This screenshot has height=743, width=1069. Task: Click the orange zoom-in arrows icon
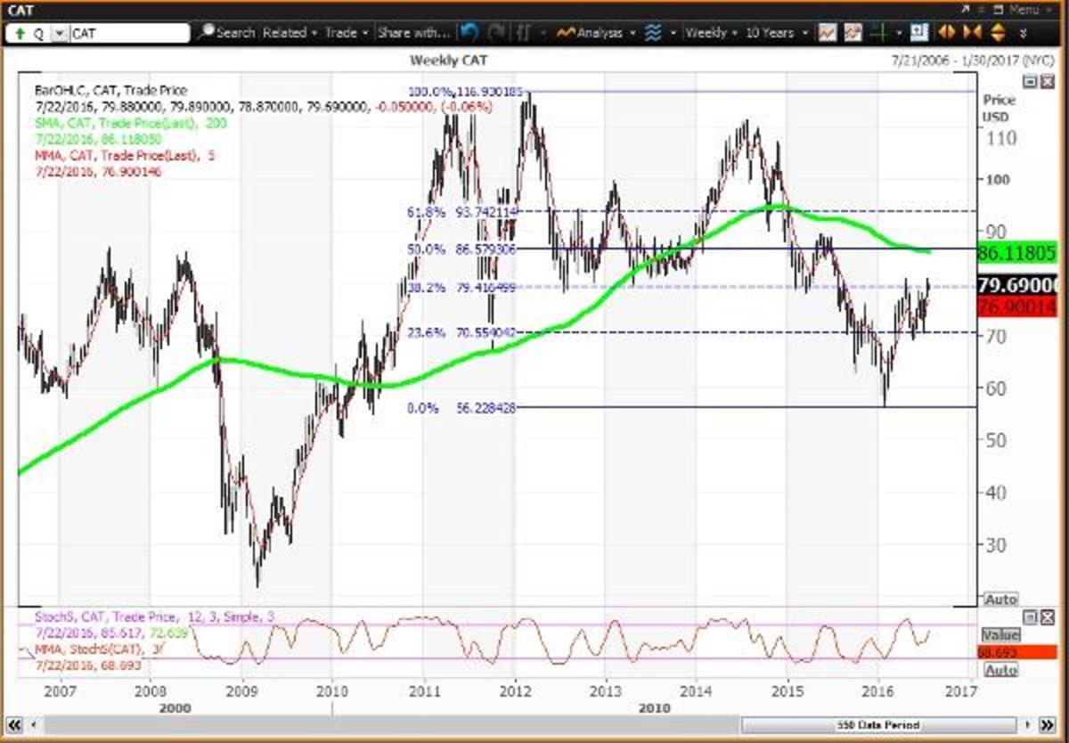(971, 33)
